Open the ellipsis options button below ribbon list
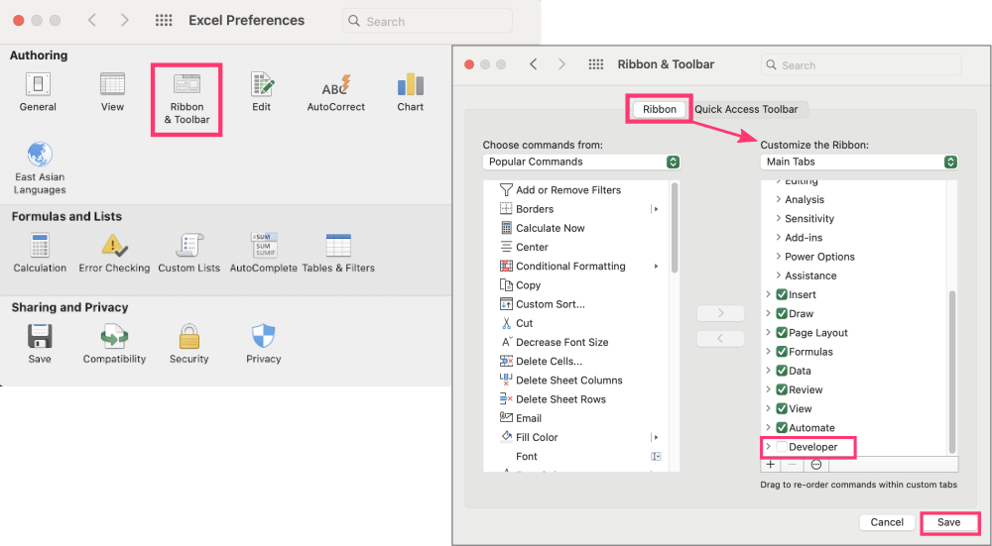Screen dimensions: 992x546 click(816, 465)
